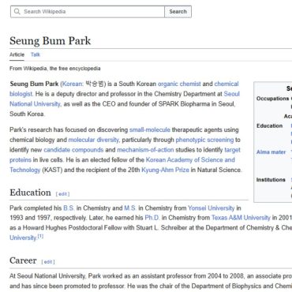Open the mechanism-of-action link
The height and width of the screenshot is (292, 292).
pyautogui.click(x=145, y=150)
